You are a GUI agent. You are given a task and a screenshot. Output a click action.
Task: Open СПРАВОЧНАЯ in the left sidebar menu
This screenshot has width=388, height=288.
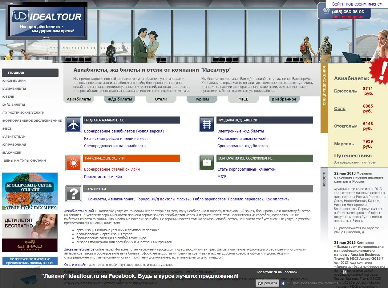(14, 145)
